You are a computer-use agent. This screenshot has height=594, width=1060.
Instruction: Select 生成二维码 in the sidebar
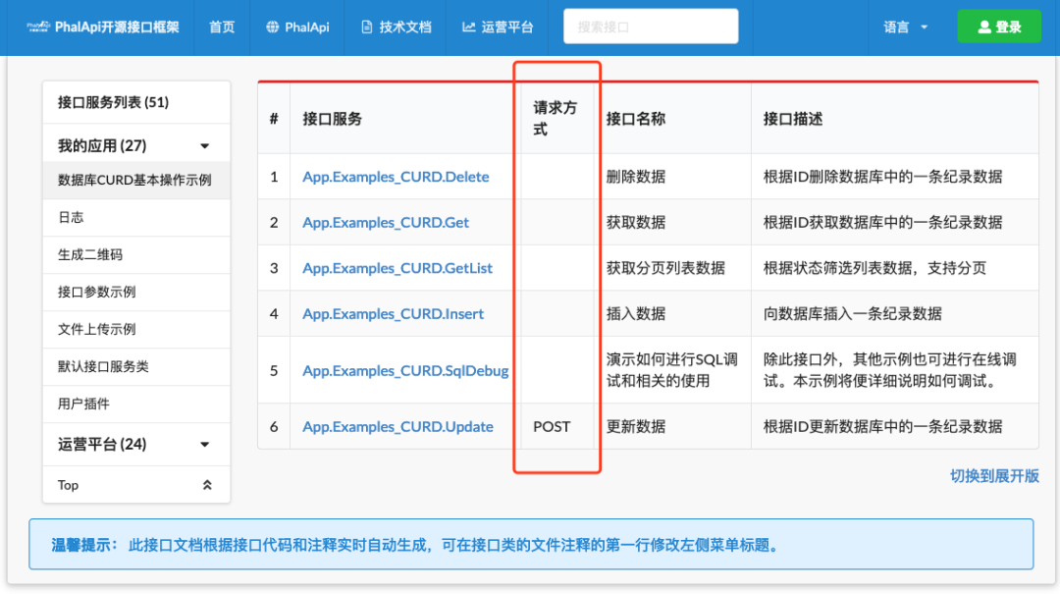tap(135, 254)
